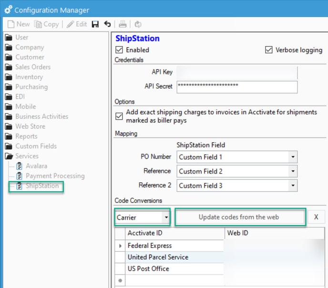Viewport: 328px width, 288px height.
Task: Open the Business Activities folder
Action: (x=37, y=116)
